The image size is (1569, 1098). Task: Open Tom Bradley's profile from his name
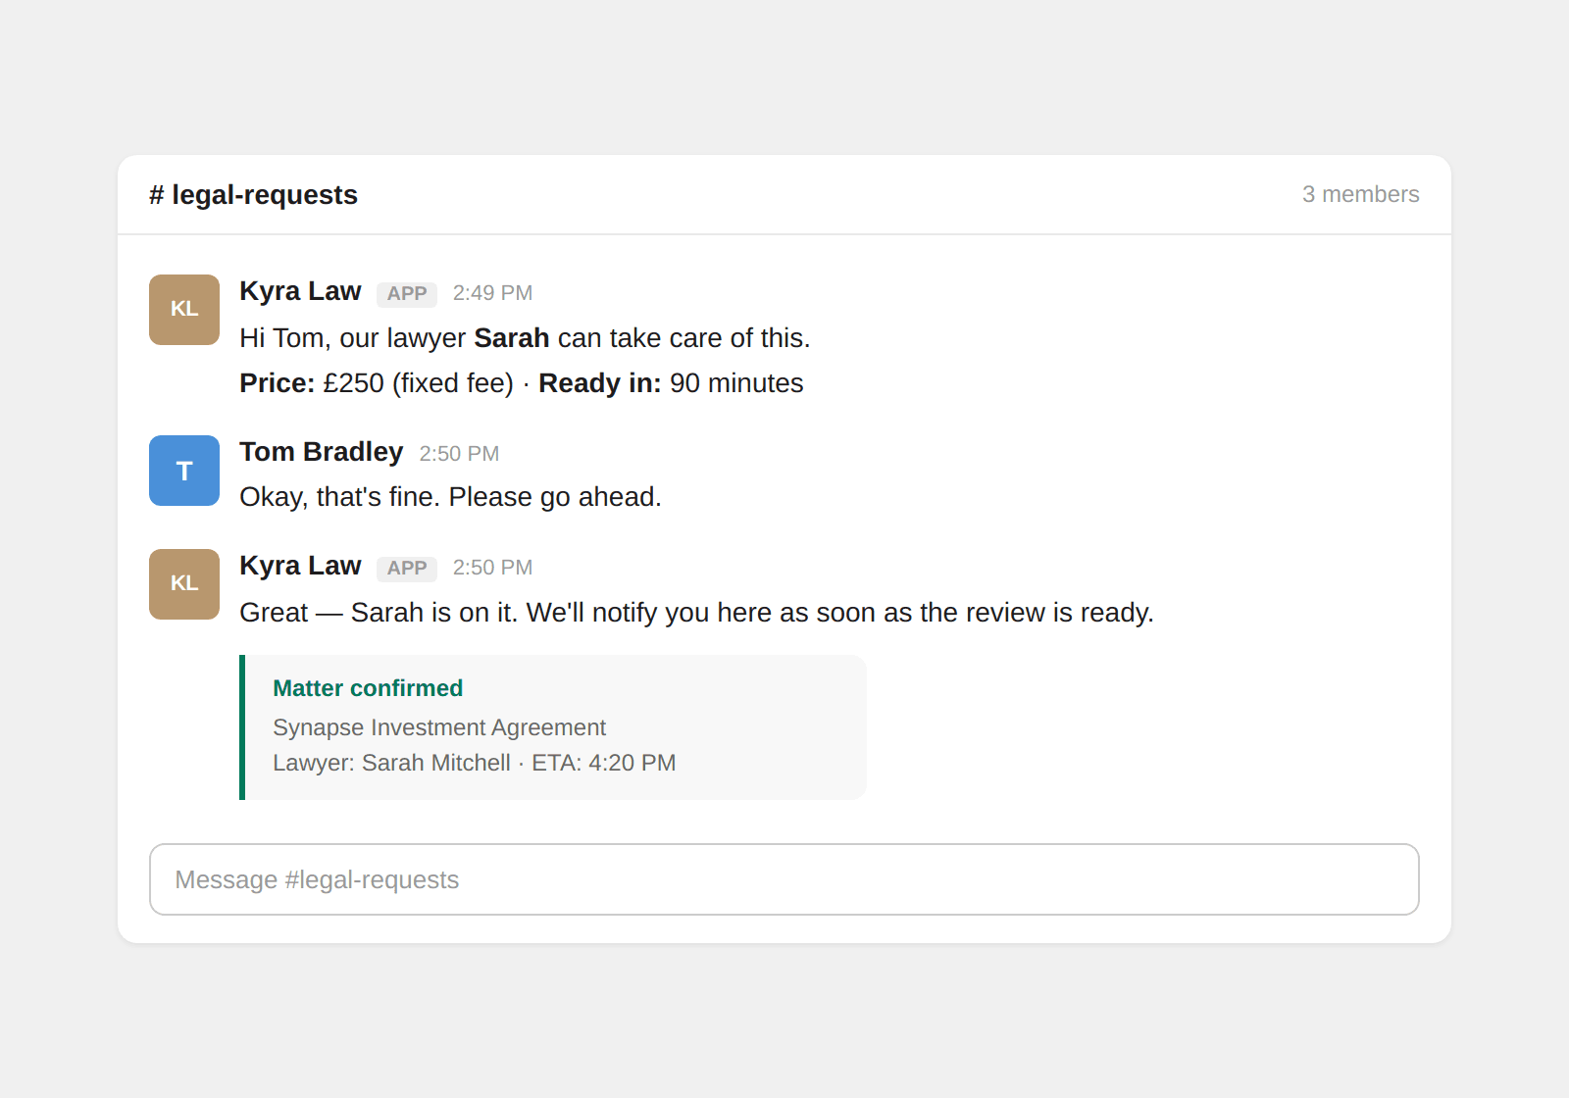coord(321,452)
